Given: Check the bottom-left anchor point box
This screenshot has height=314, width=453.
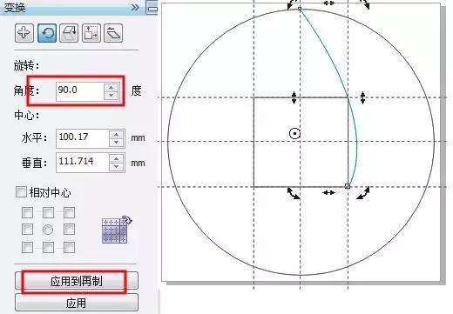Looking at the screenshot, I should (x=27, y=248).
